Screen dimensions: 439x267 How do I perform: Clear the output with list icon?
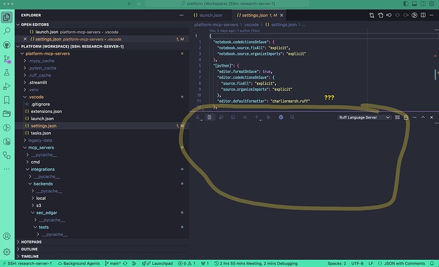pyautogui.click(x=397, y=117)
